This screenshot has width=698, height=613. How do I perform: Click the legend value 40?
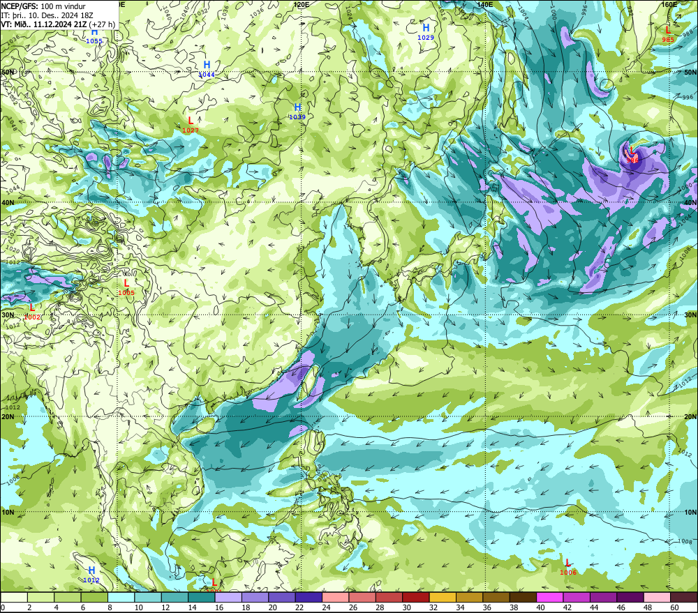tap(540, 607)
